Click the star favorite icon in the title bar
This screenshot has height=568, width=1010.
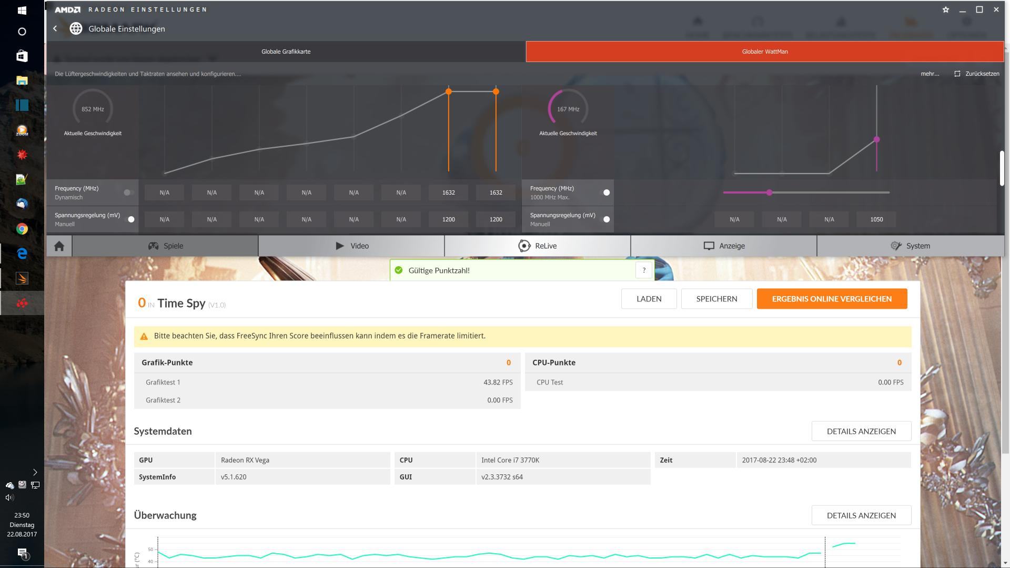pos(946,9)
